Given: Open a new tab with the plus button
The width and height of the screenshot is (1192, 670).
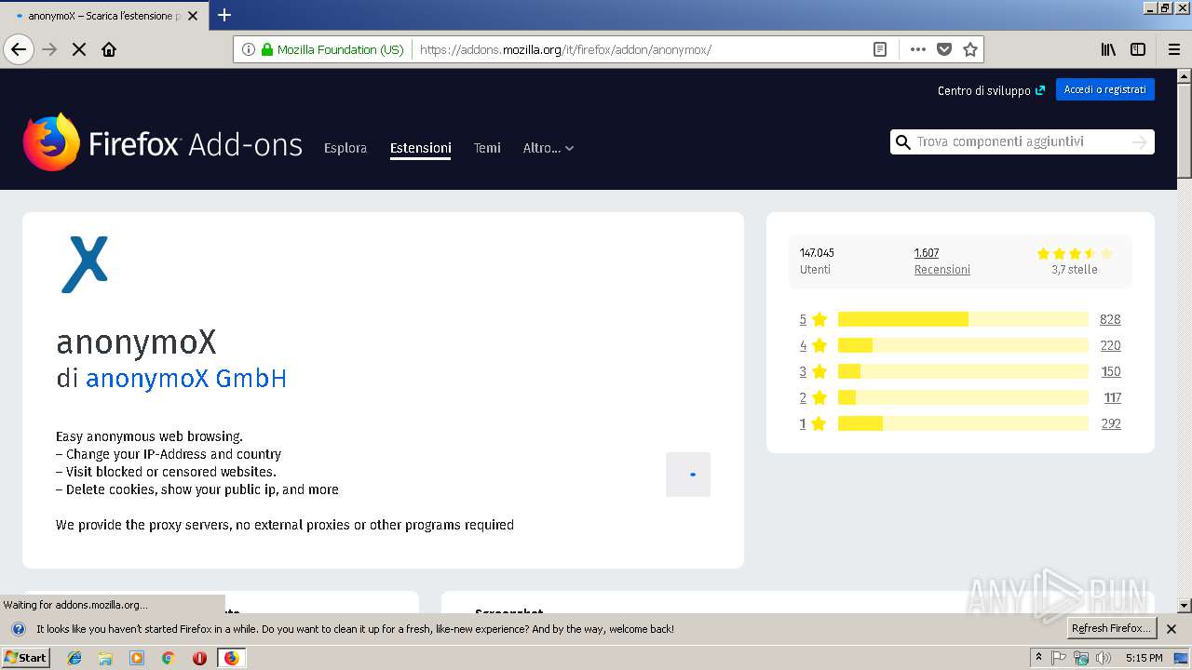Looking at the screenshot, I should coord(224,15).
